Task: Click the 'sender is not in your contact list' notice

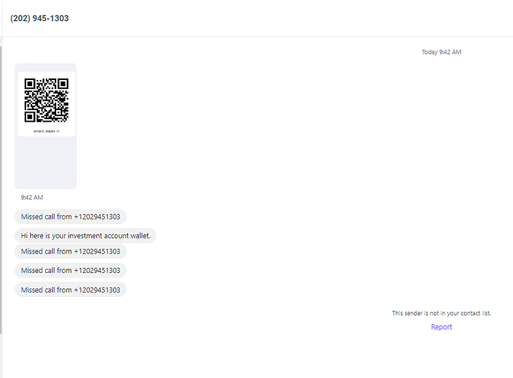Action: coord(441,313)
